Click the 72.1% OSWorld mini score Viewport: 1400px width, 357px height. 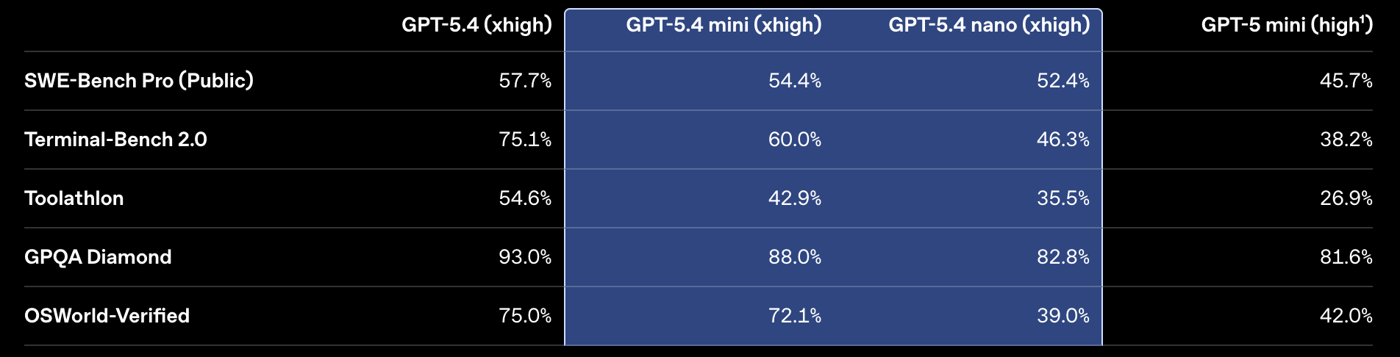(795, 316)
